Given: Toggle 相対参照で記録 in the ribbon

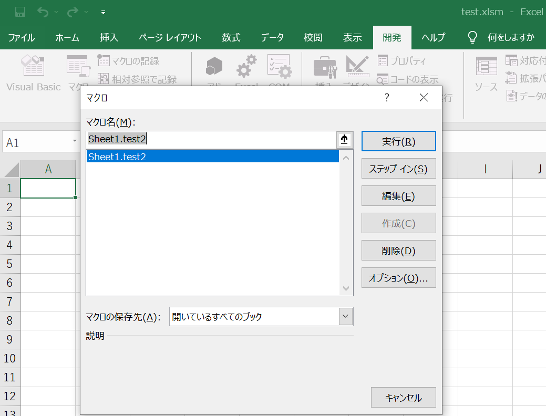Looking at the screenshot, I should pos(137,79).
